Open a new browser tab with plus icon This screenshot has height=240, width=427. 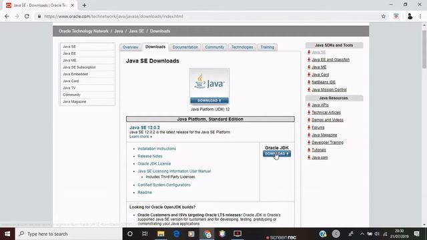coord(84,5)
